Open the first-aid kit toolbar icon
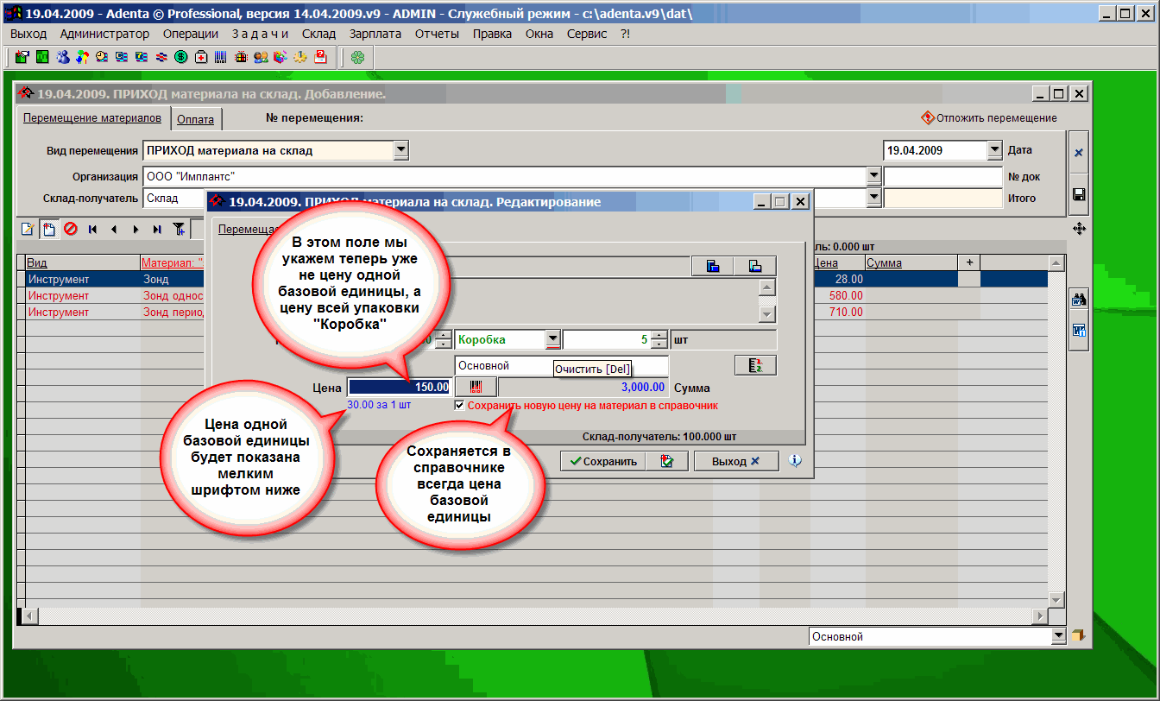The height and width of the screenshot is (701, 1160). point(201,57)
